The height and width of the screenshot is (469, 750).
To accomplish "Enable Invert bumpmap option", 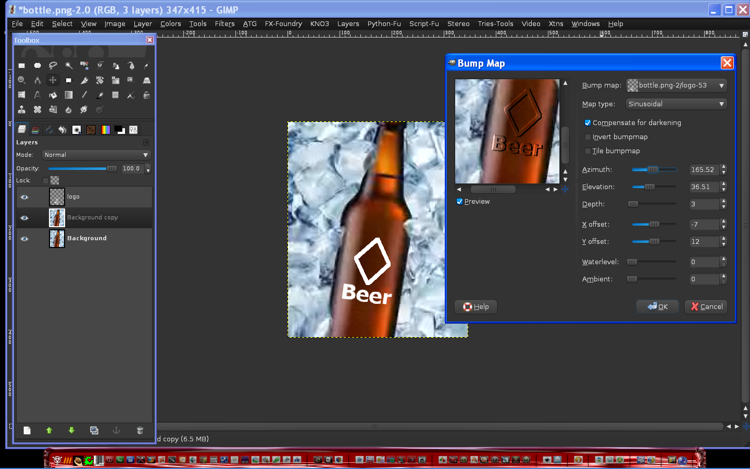I will tap(588, 137).
